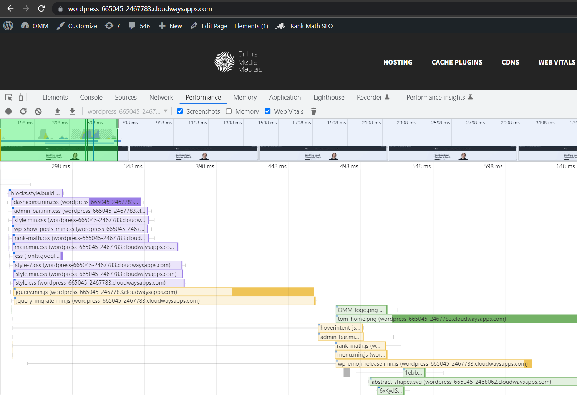Image resolution: width=577 pixels, height=395 pixels.
Task: Select the wp-show-posts-min.css request bar
Action: (x=80, y=229)
